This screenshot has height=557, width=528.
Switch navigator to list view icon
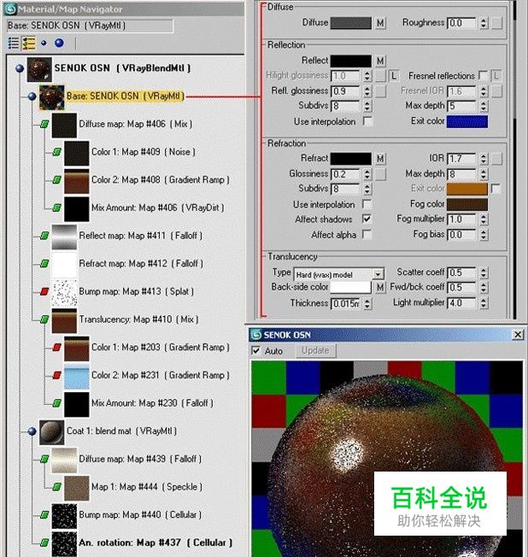click(x=13, y=43)
